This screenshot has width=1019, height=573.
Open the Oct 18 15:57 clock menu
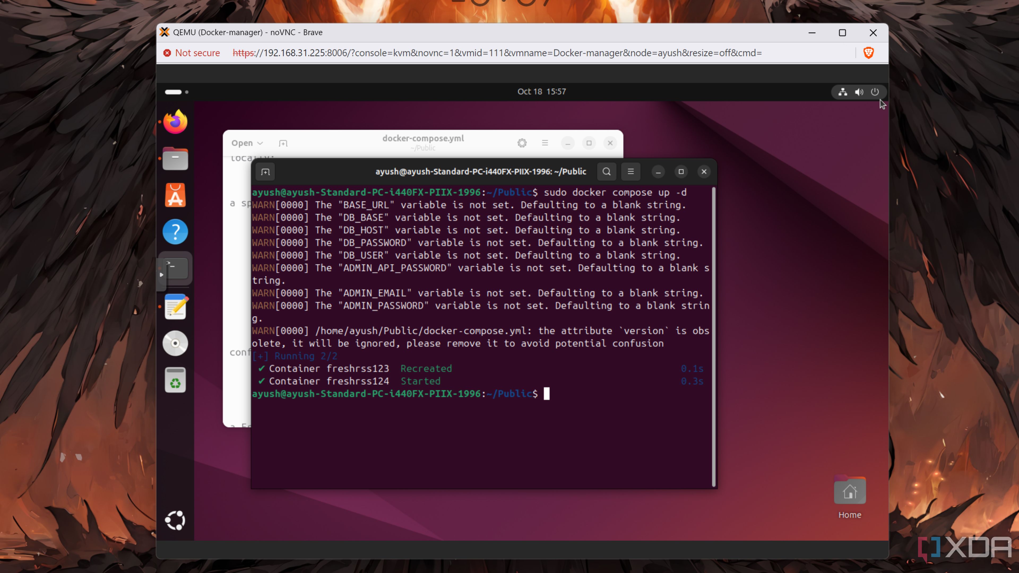(542, 92)
